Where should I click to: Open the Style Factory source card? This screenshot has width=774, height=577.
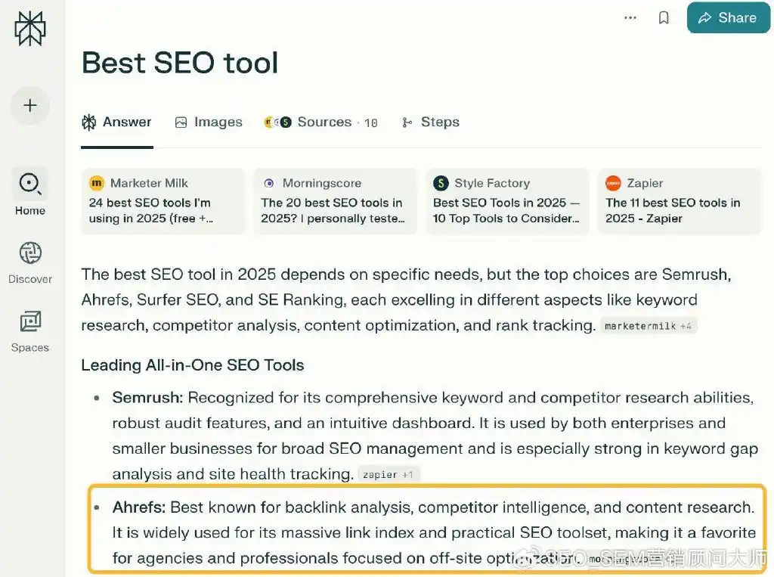pyautogui.click(x=507, y=200)
